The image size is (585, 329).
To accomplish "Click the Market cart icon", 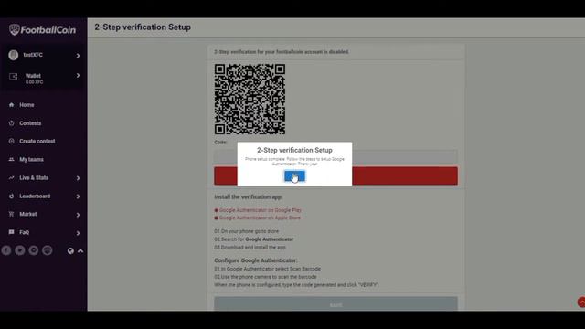I will point(12,214).
